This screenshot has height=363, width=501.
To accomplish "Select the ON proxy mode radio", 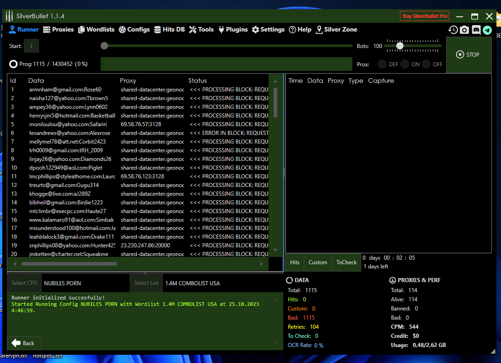I will [404, 64].
